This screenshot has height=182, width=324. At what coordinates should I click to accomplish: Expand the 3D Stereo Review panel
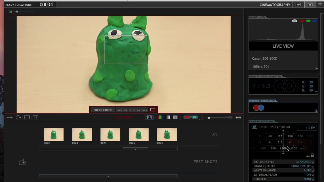tap(316, 111)
